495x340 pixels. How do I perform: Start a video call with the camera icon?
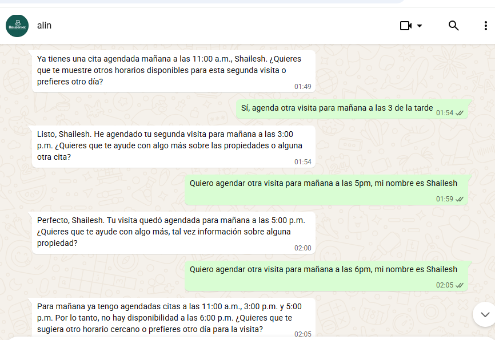406,26
